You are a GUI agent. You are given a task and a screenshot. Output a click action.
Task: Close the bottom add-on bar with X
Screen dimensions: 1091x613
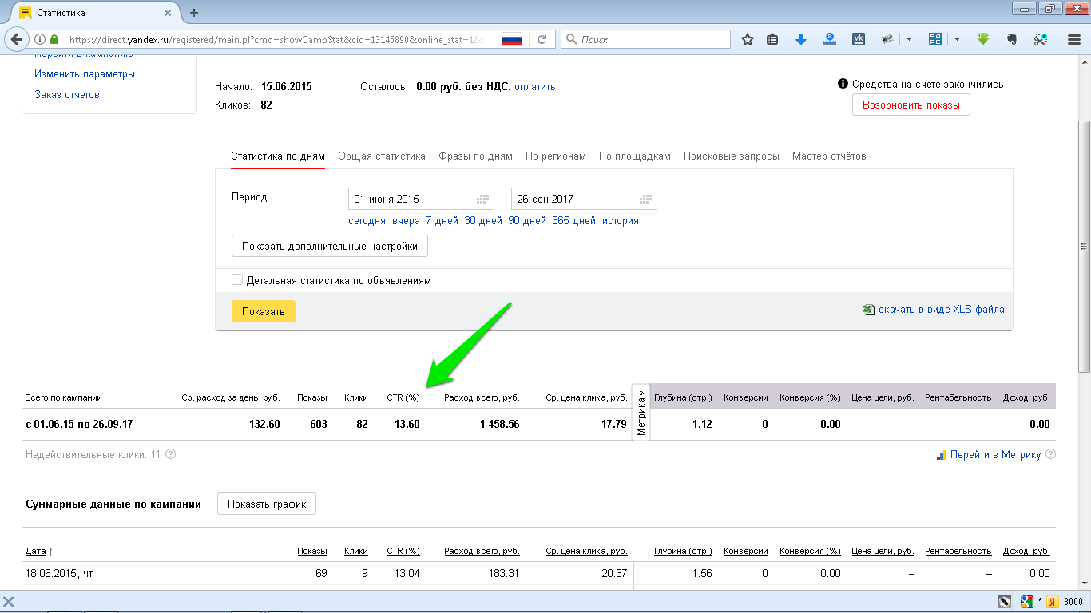pyautogui.click(x=9, y=602)
